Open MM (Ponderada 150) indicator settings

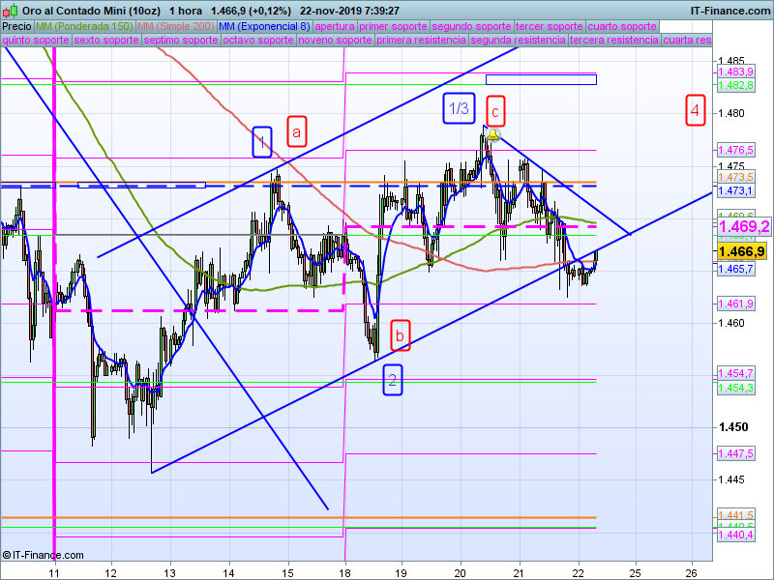(x=84, y=27)
